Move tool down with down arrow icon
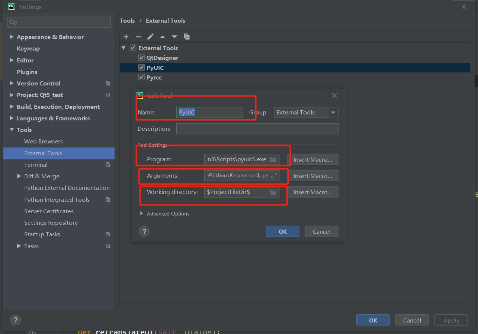 [174, 37]
